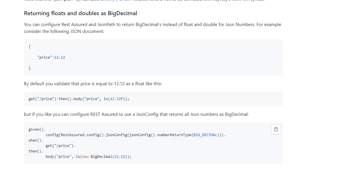Click the then(). line in the last code block
This screenshot has height=169, width=352.
[36, 151]
